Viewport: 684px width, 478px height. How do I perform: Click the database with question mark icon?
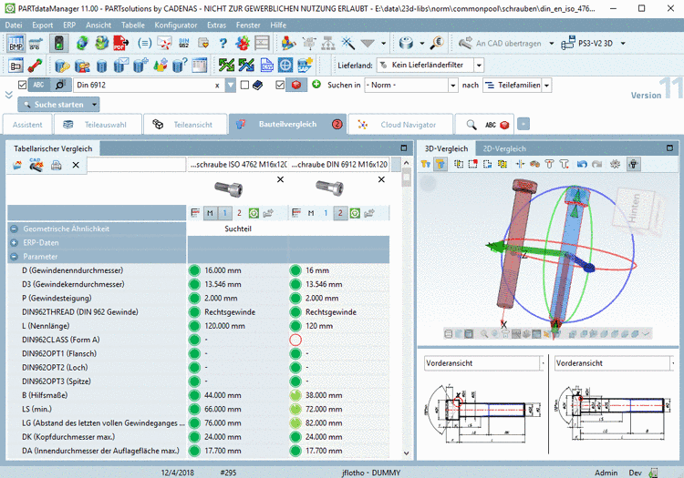(180, 66)
